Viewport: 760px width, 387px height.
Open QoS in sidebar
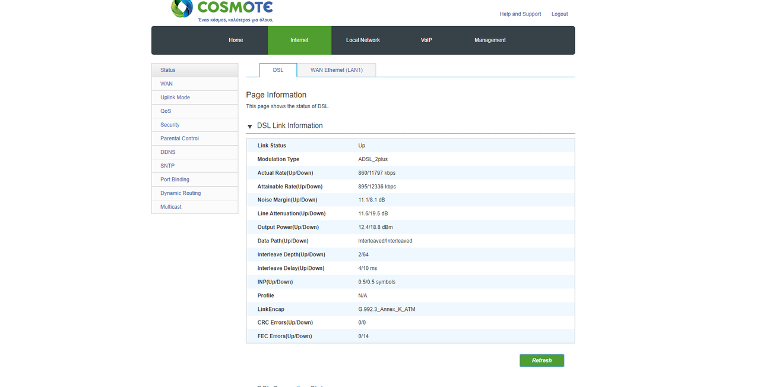195,111
